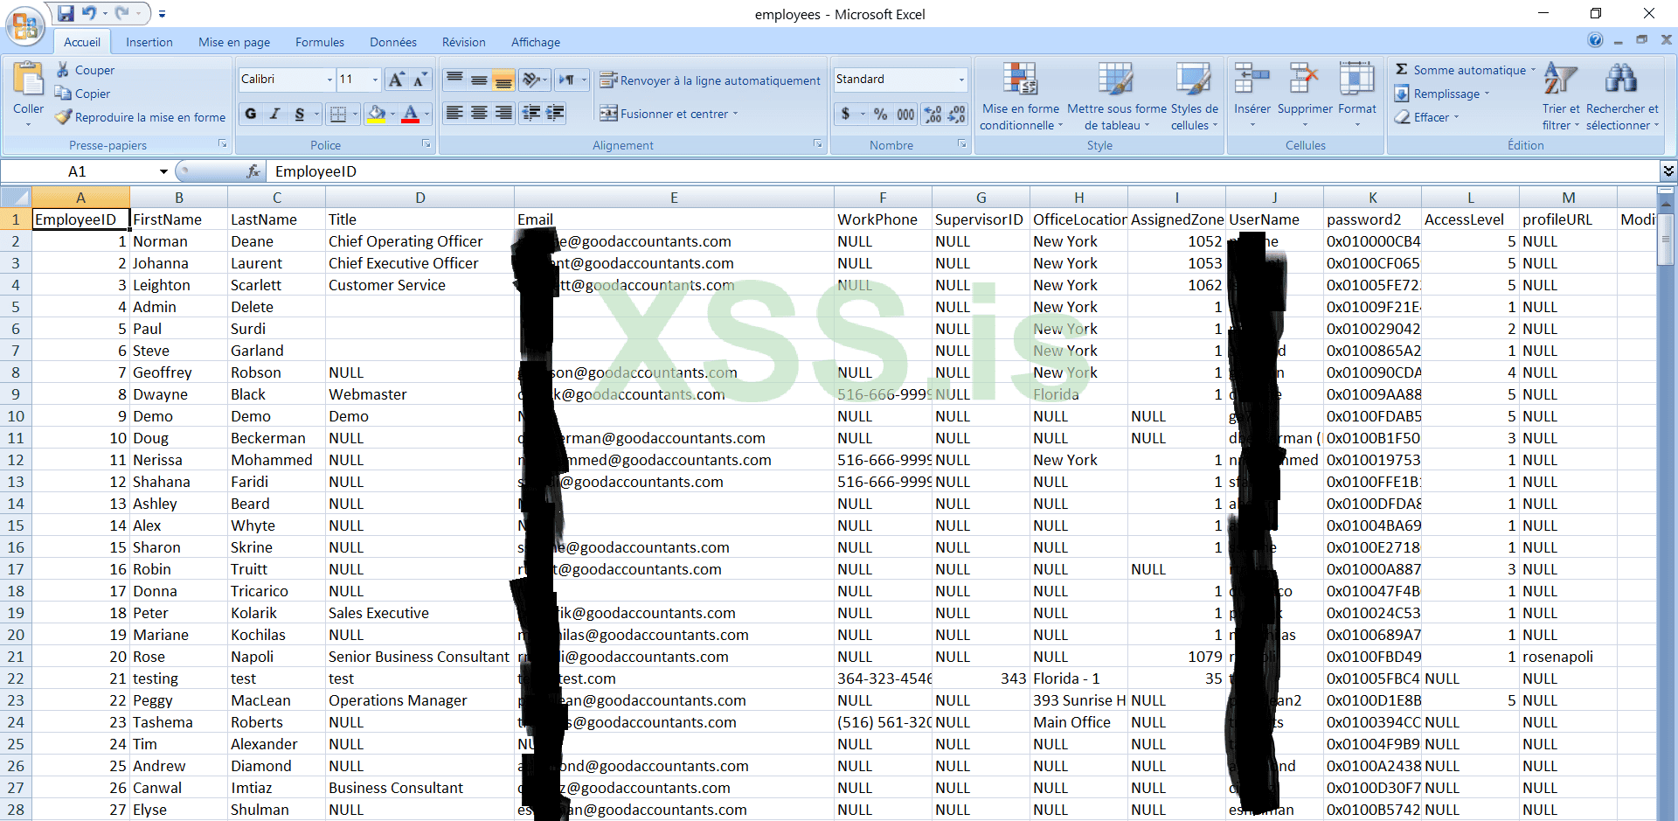
Task: Open the text orientation tool
Action: coord(535,80)
